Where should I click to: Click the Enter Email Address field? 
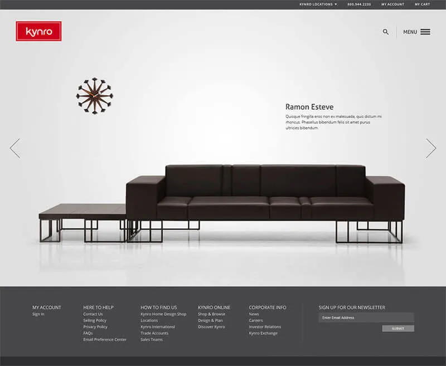[x=366, y=318]
